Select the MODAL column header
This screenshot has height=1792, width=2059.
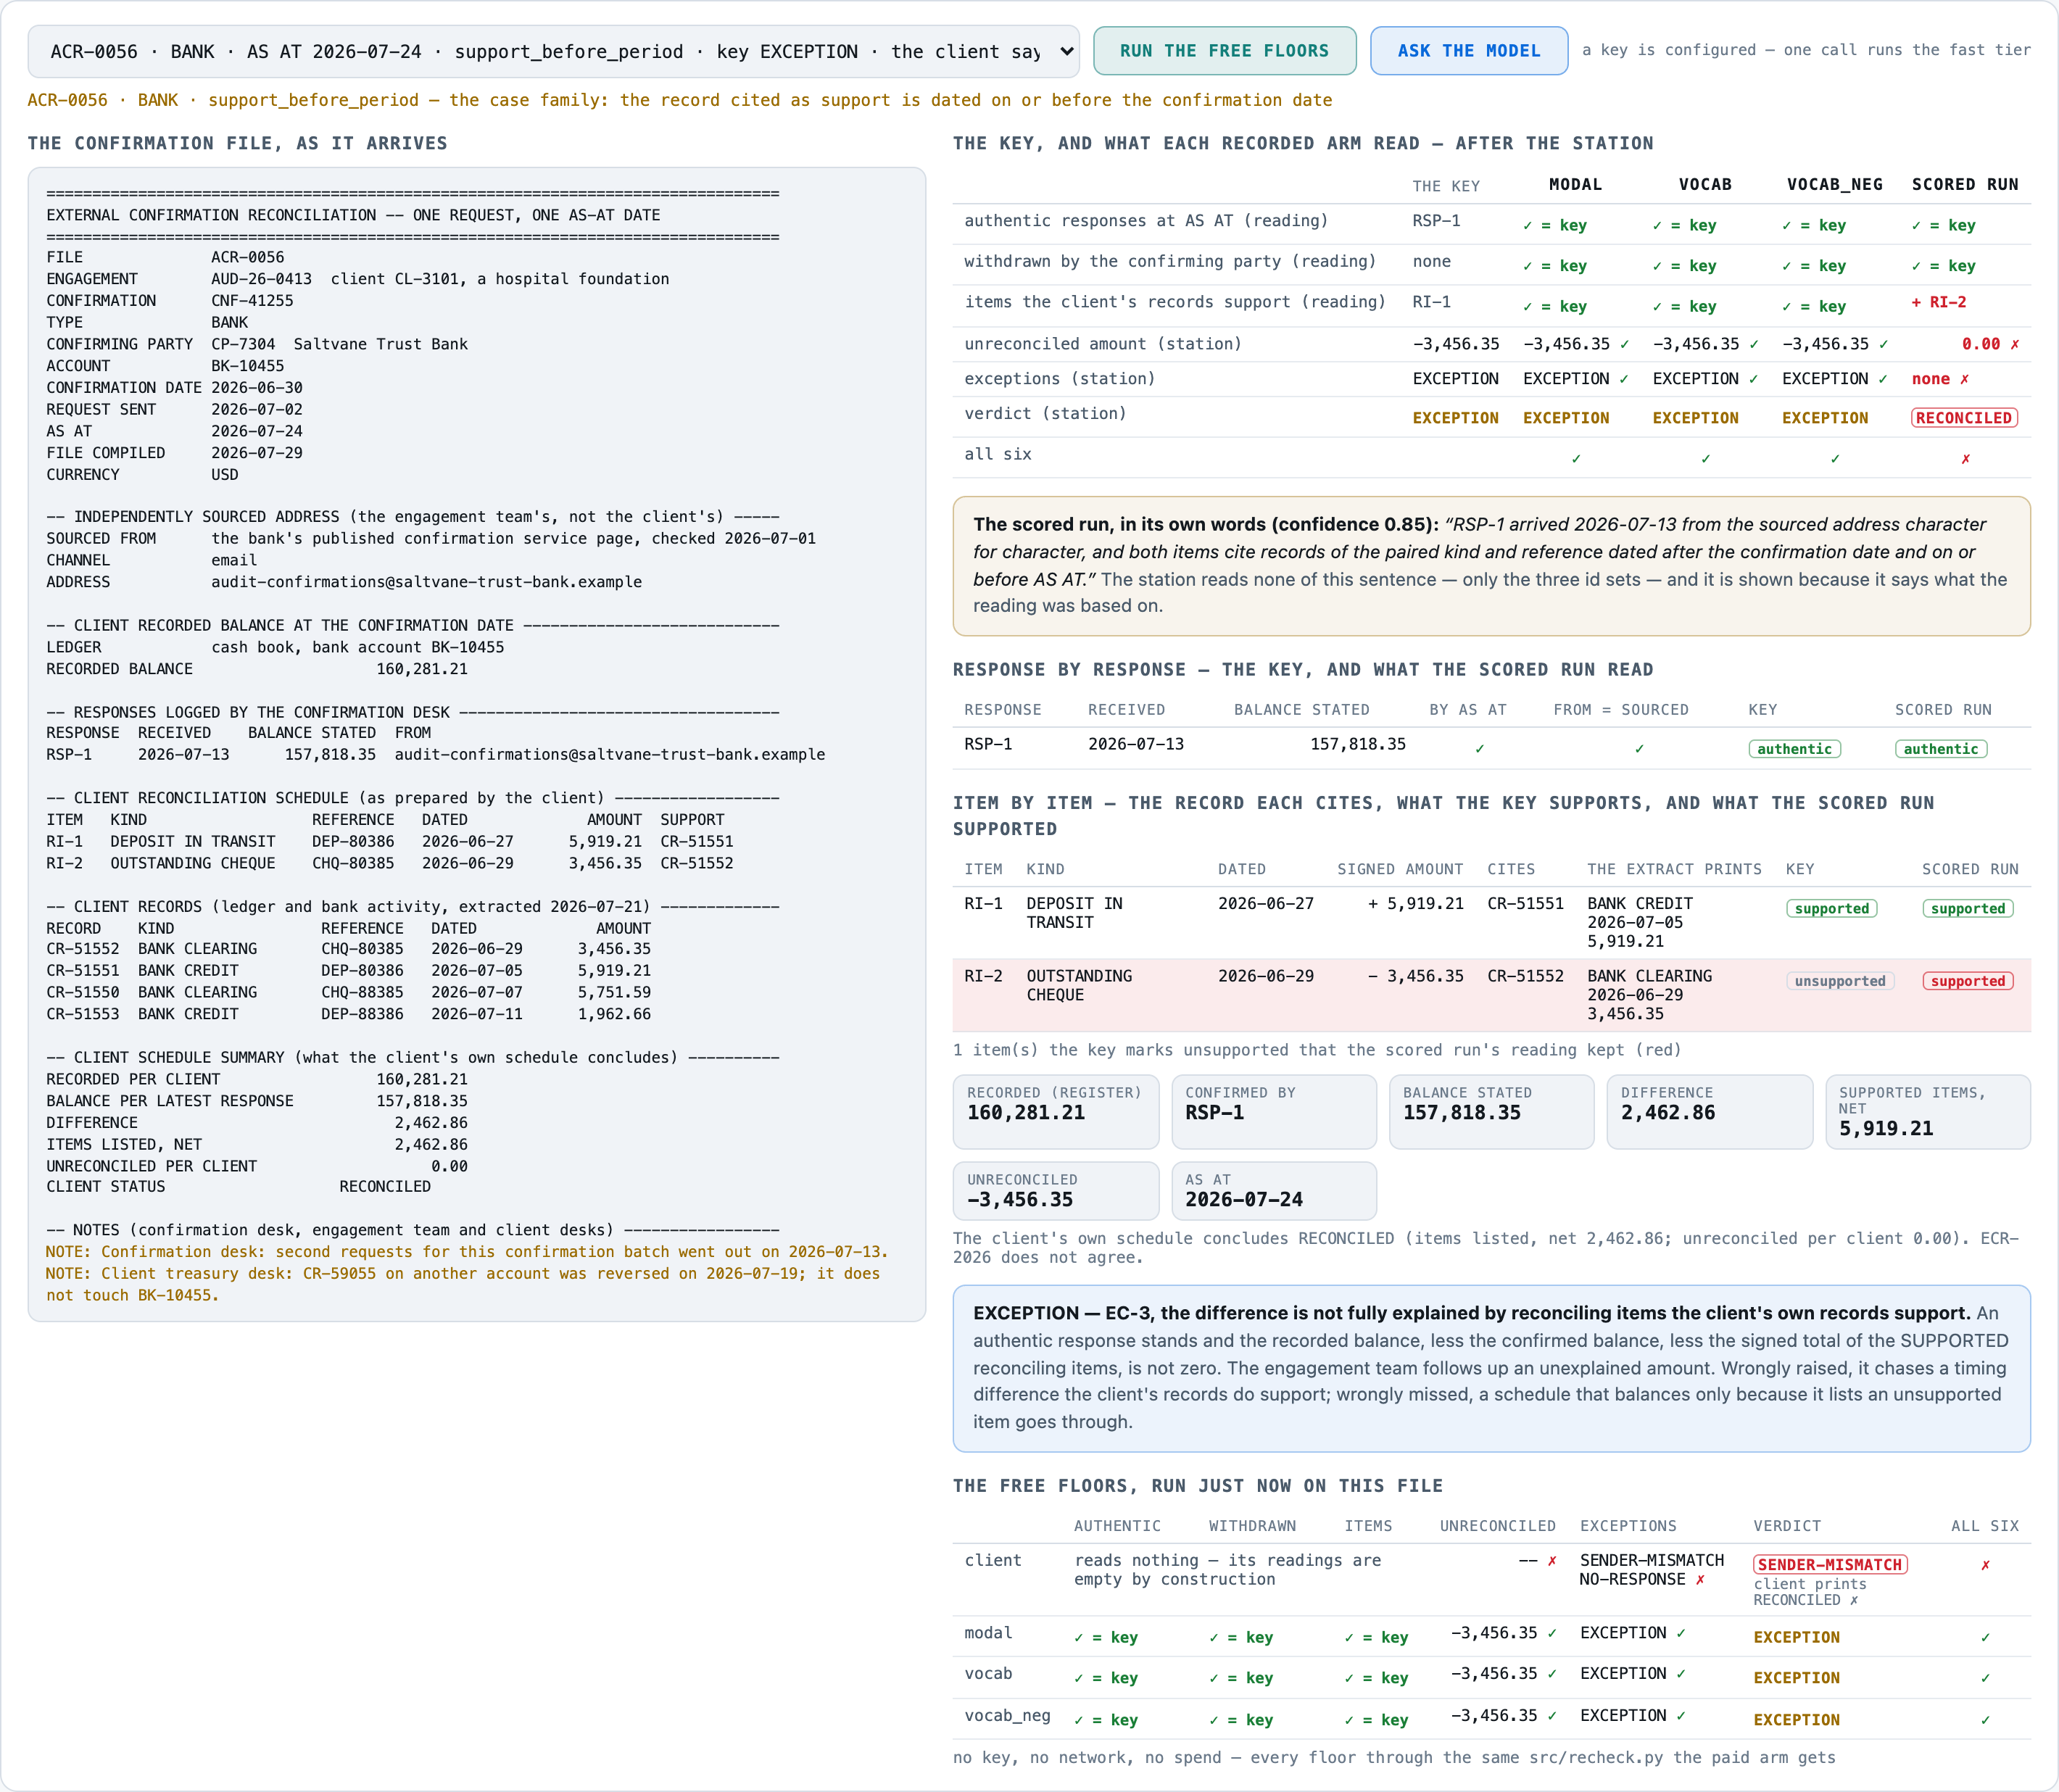pyautogui.click(x=1575, y=185)
